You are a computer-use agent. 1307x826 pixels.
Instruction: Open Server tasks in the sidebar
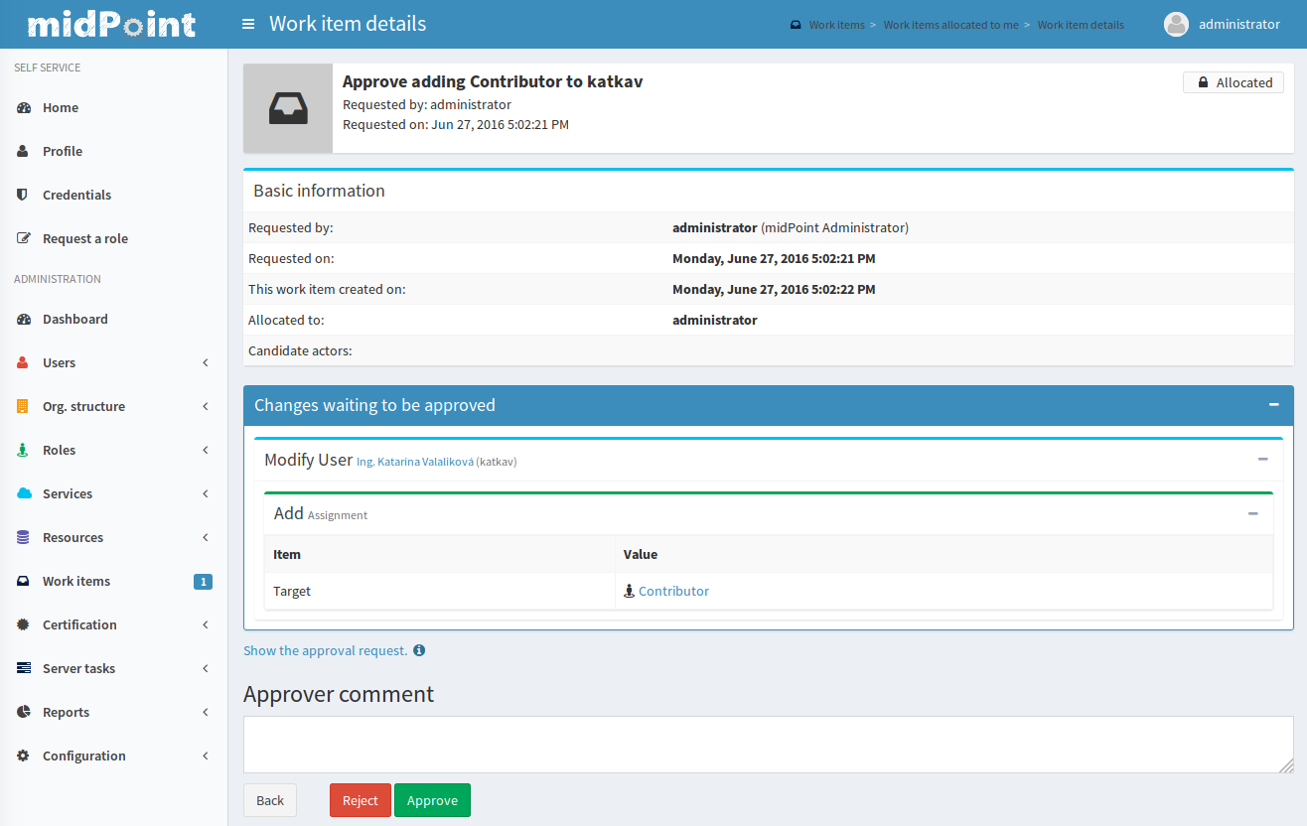point(78,669)
